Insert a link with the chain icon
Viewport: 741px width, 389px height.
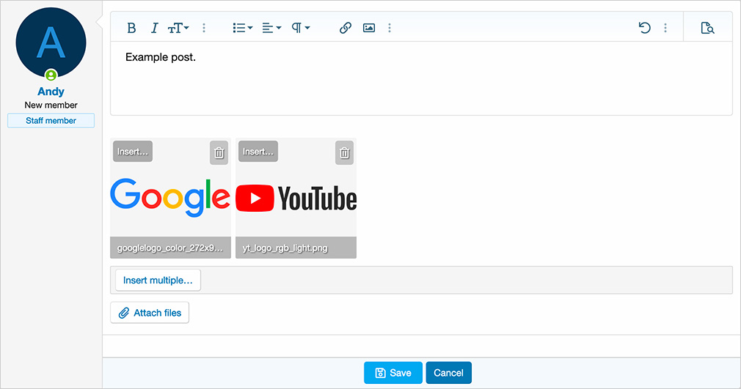pos(346,29)
